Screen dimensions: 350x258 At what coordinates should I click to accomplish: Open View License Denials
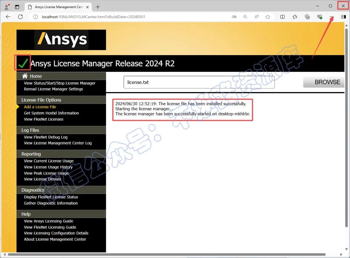[x=42, y=179]
